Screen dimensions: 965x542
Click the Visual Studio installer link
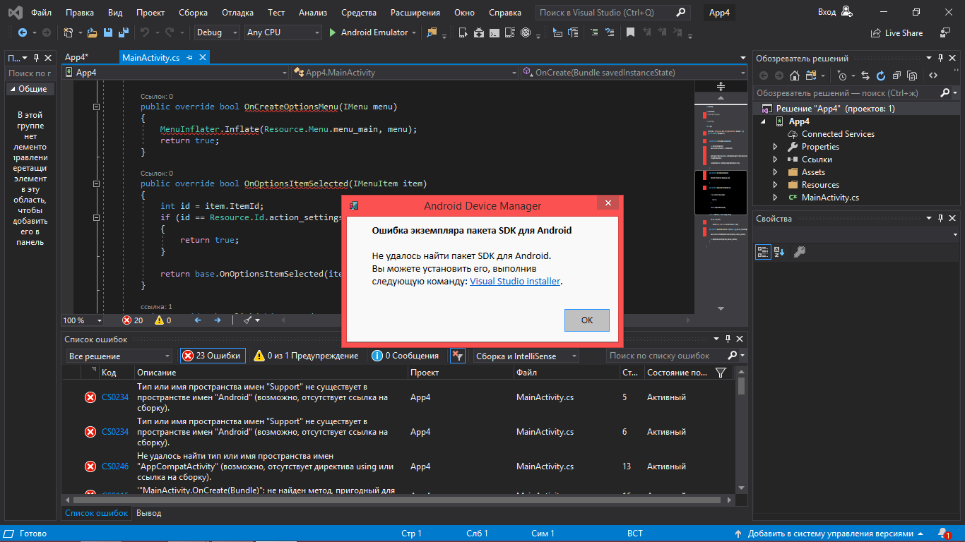tap(516, 281)
